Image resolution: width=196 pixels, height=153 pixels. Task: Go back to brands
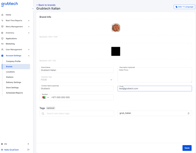(x=46, y=5)
